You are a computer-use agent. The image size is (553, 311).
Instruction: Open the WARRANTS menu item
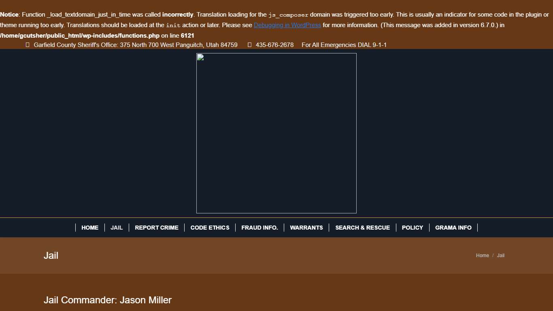point(306,228)
